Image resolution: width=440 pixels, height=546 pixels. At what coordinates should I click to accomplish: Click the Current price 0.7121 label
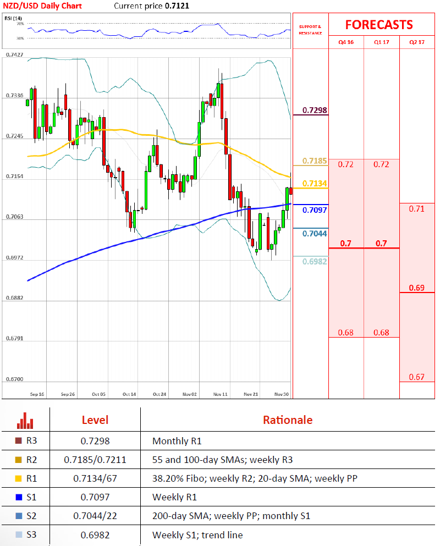(152, 6)
